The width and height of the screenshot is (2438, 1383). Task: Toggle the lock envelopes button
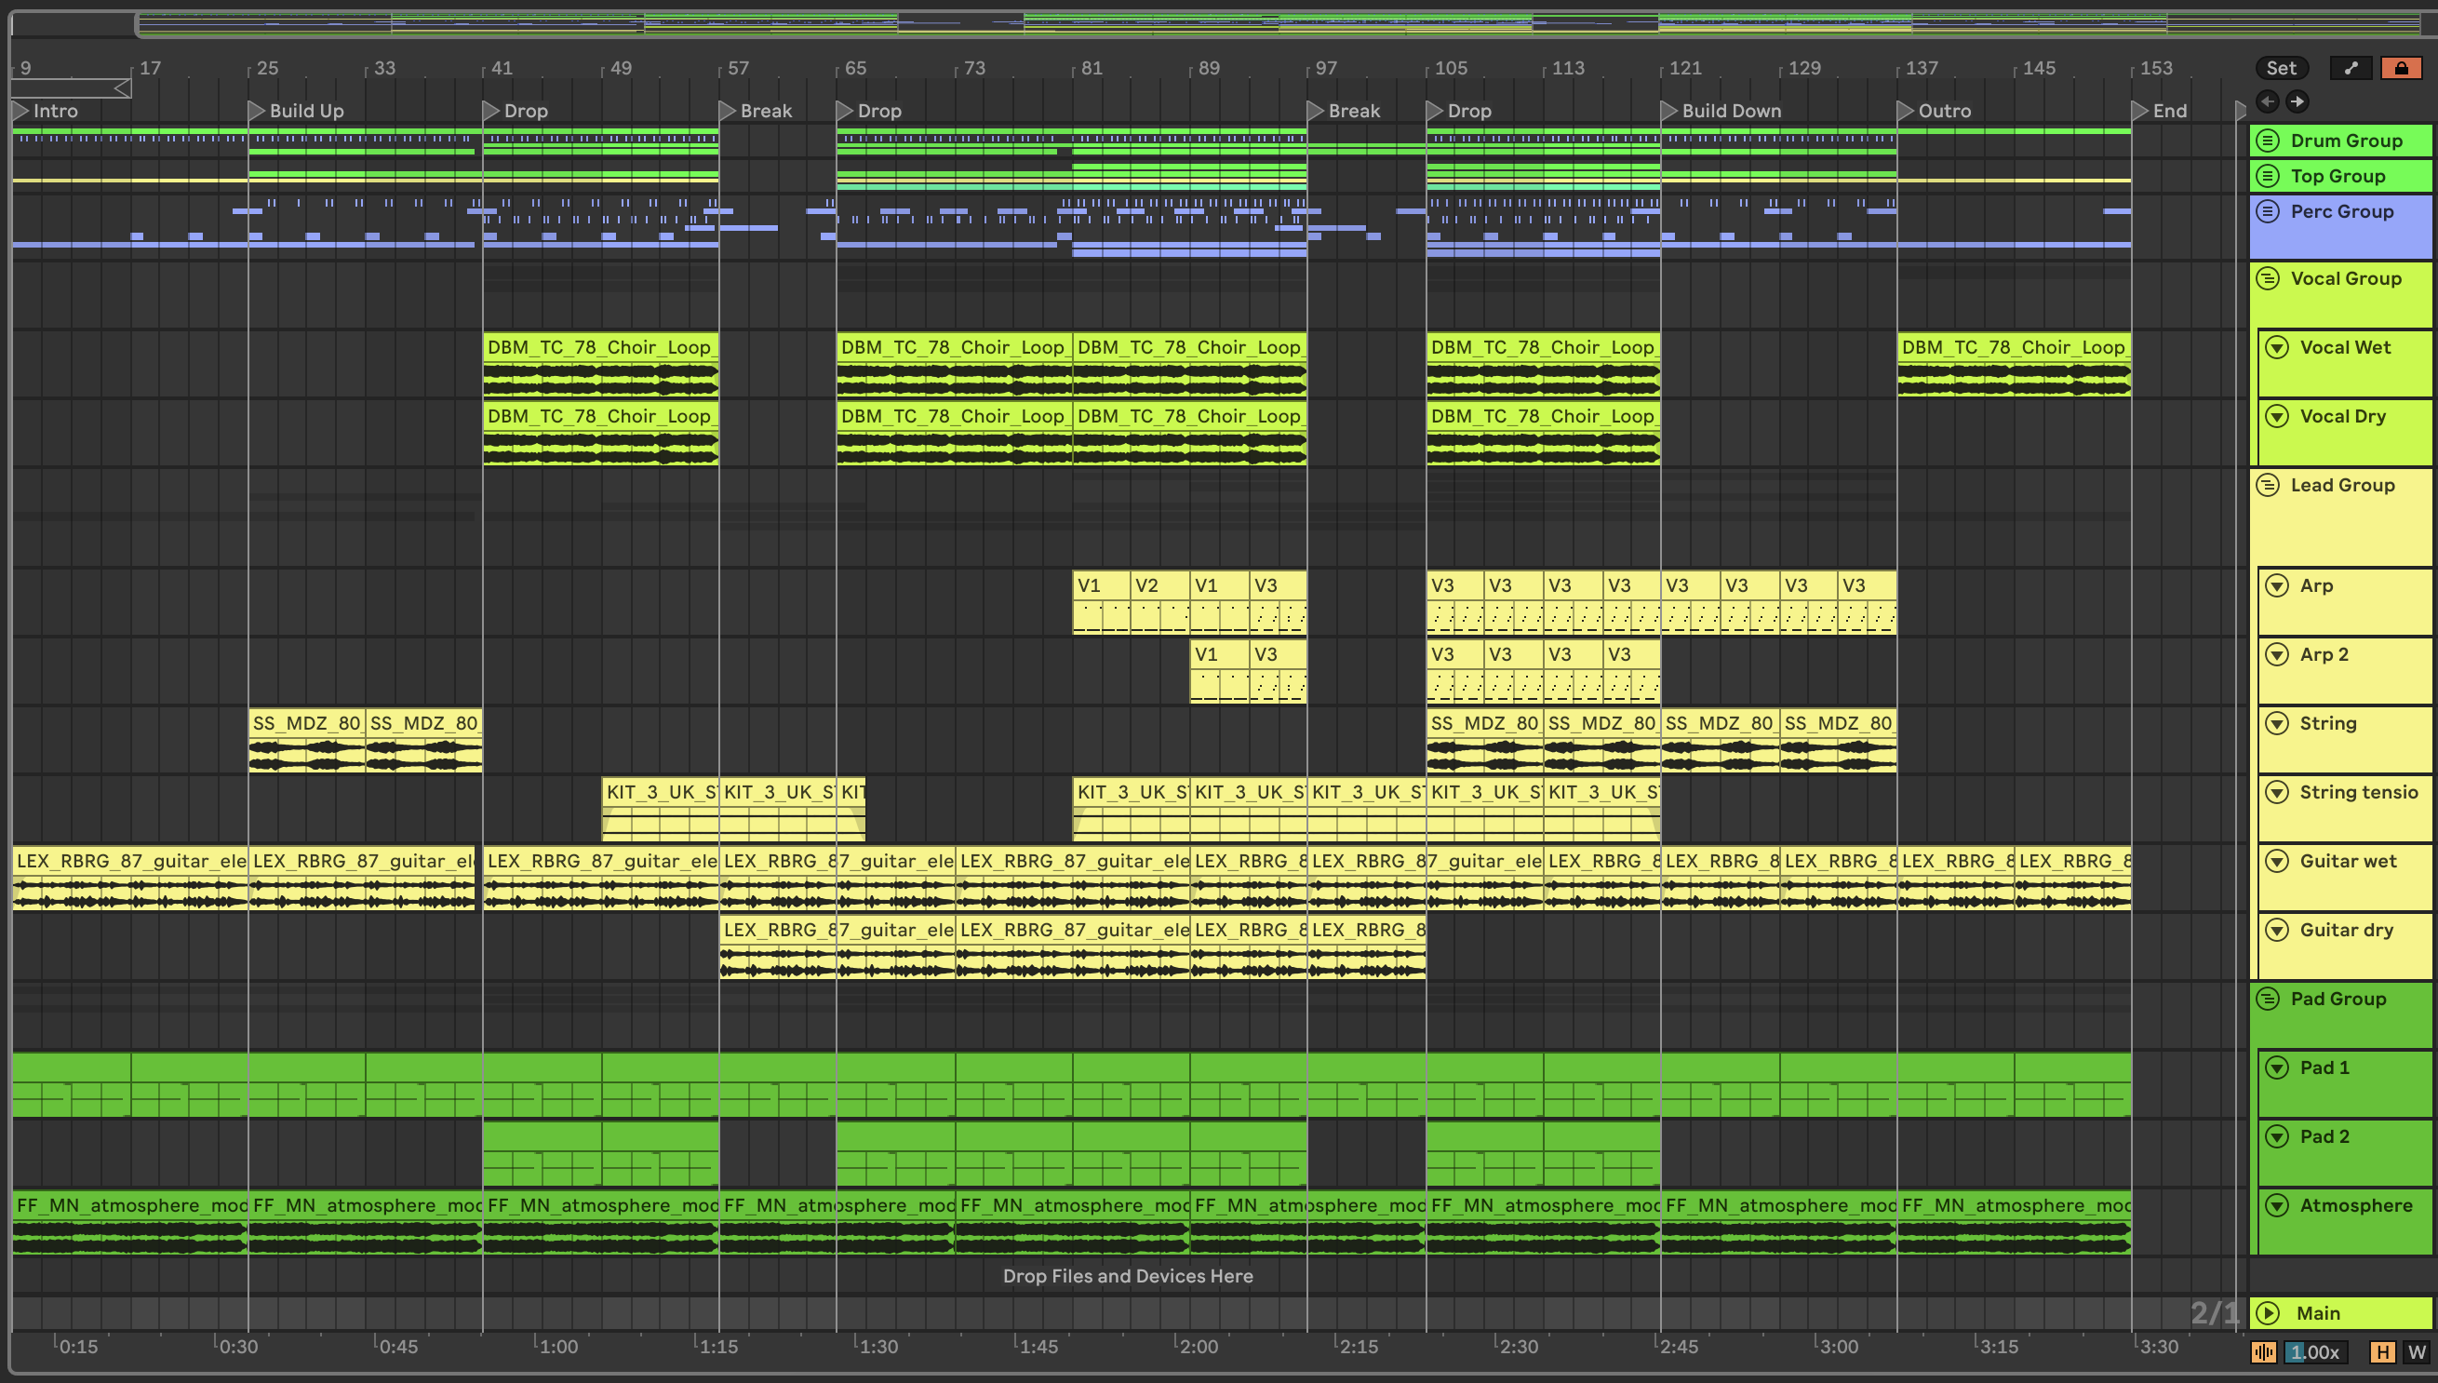point(2401,67)
